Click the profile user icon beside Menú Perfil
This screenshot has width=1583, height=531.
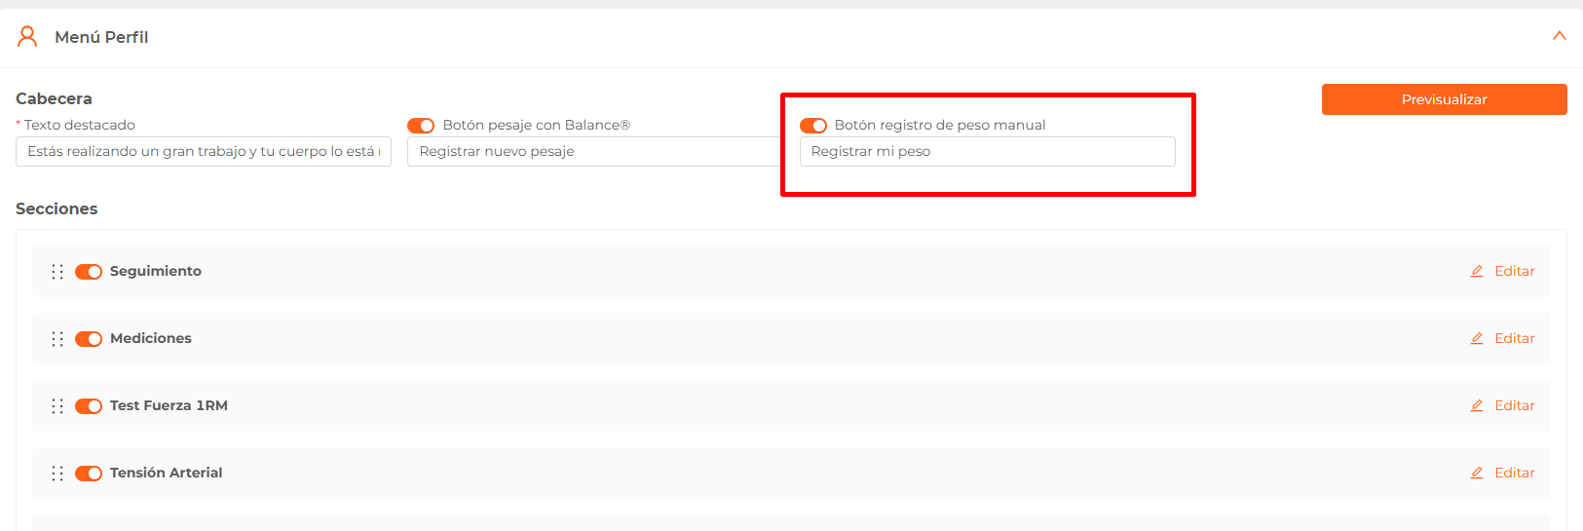click(27, 37)
